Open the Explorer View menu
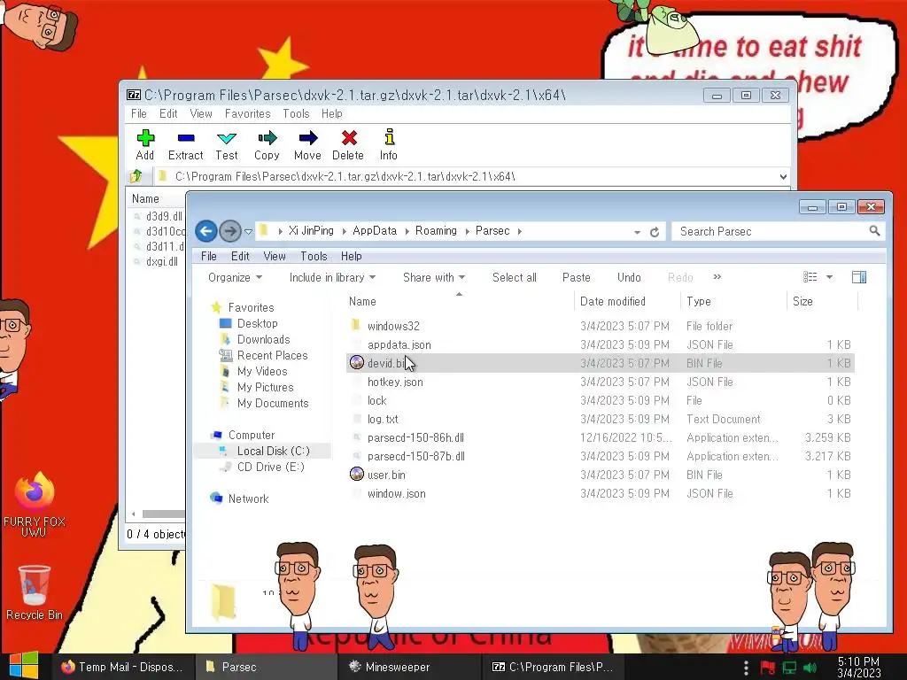The image size is (907, 680). point(275,256)
